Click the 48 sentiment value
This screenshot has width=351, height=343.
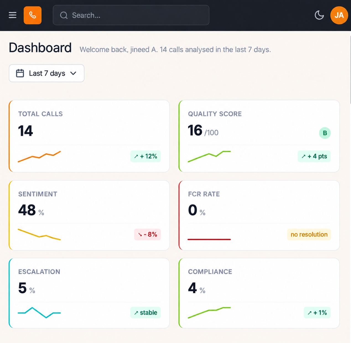coord(27,210)
